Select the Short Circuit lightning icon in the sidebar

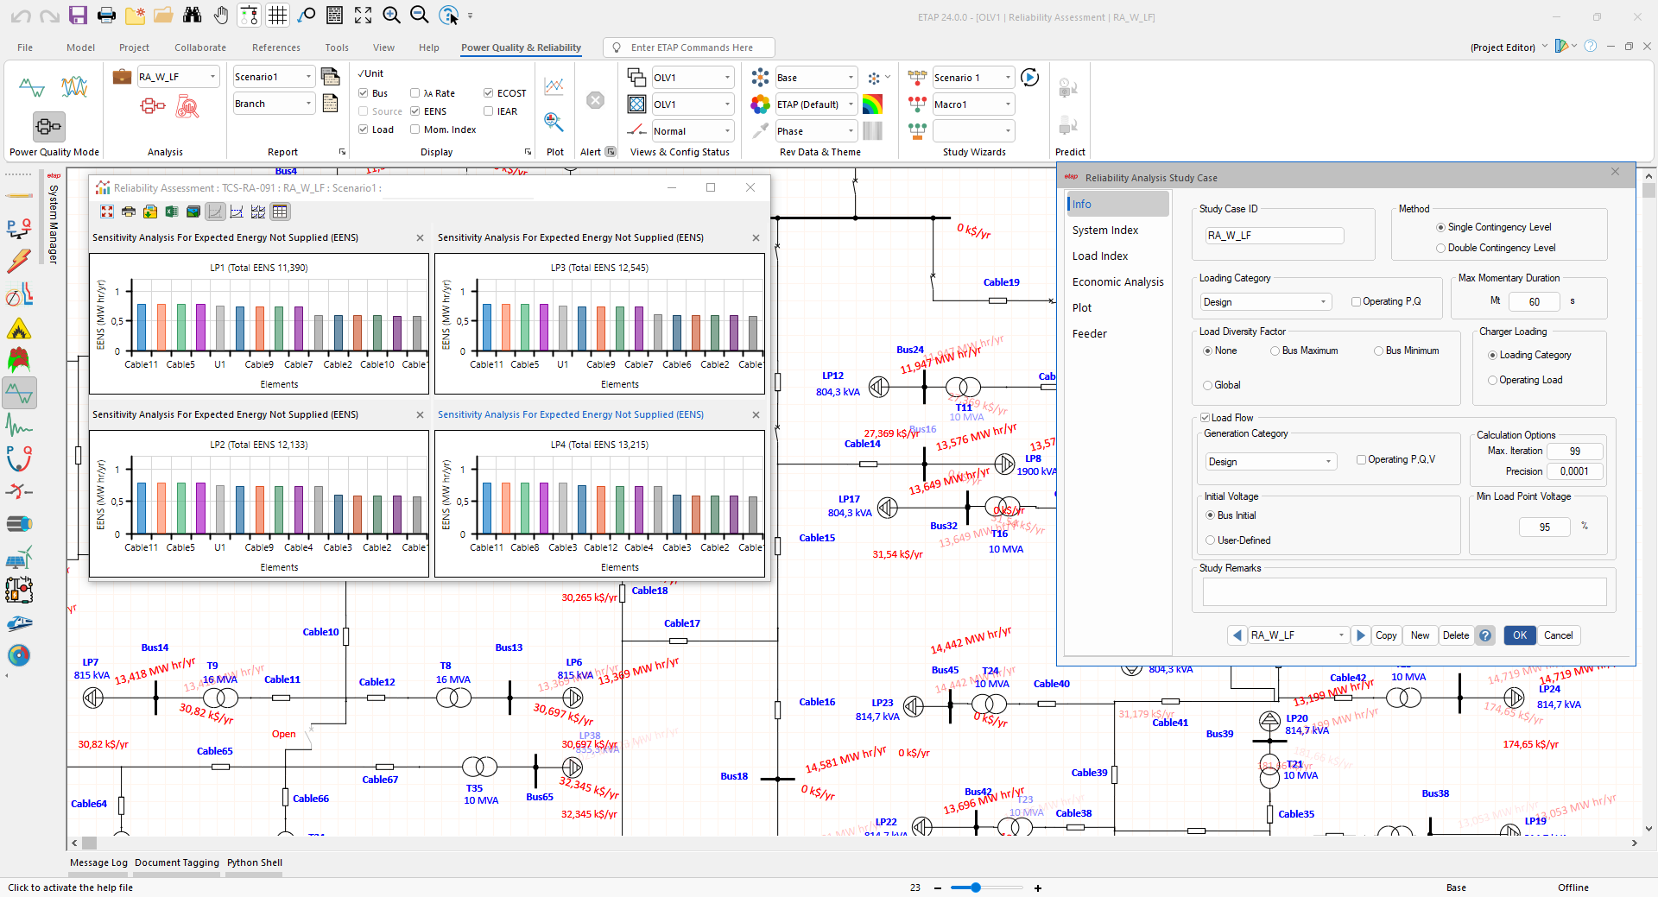[x=19, y=261]
